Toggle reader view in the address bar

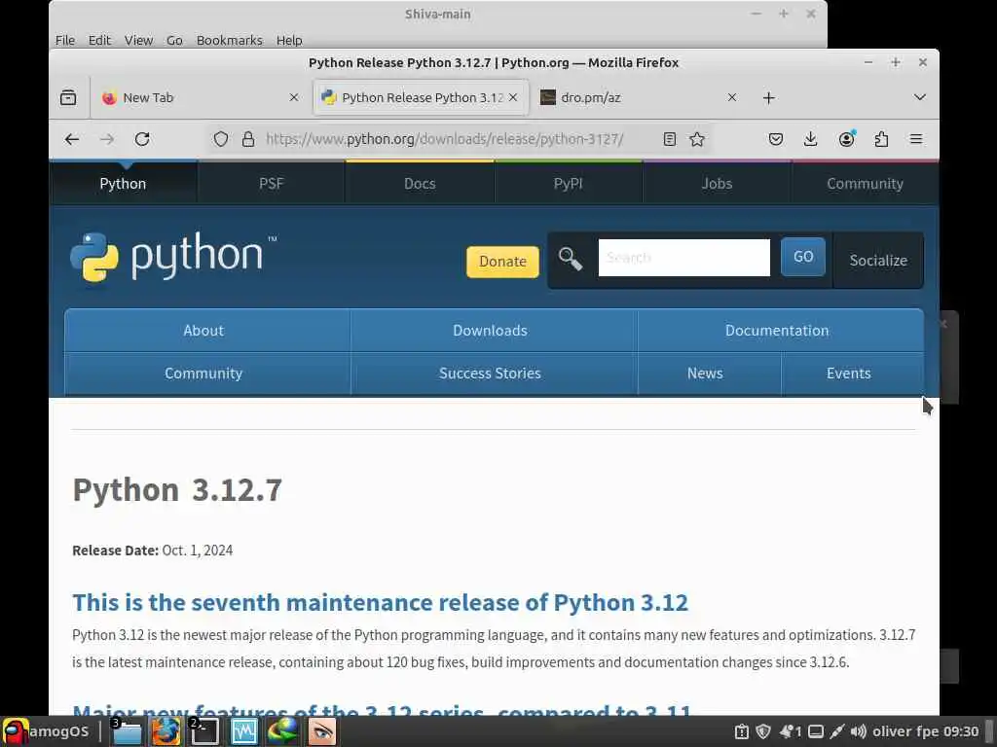tap(670, 139)
